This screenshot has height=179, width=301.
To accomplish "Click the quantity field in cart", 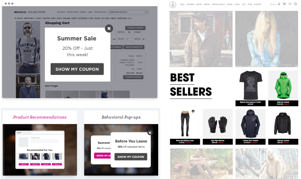I will coord(129,39).
